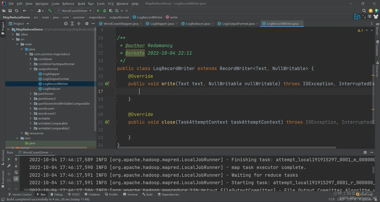Switch to the LogOutputFormat.java tab
Viewport: 380px width, 202px height.
[238, 24]
